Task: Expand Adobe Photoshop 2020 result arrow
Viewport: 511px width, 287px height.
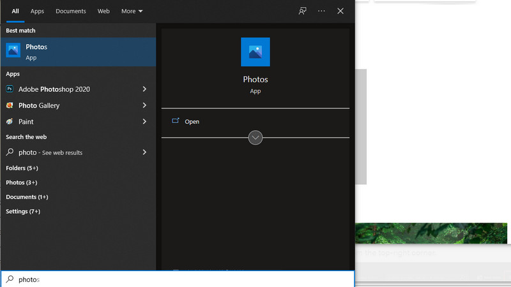Action: pyautogui.click(x=144, y=89)
